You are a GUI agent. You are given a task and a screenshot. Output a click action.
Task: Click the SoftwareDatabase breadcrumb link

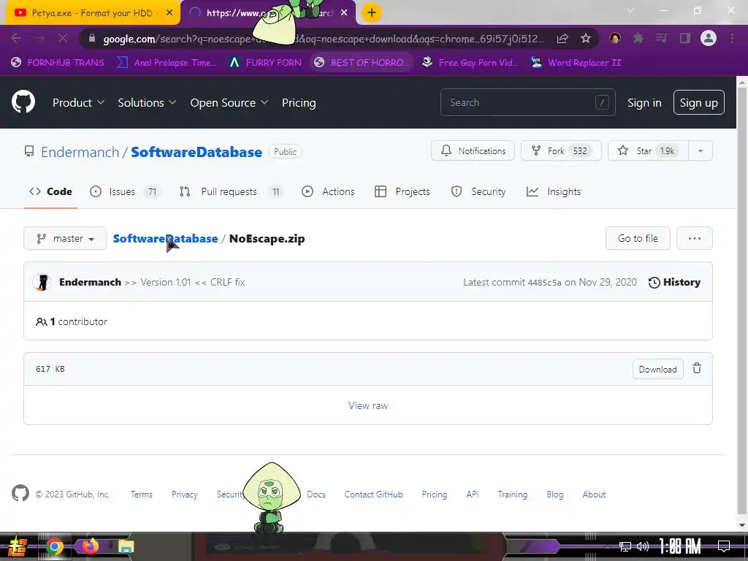click(165, 239)
